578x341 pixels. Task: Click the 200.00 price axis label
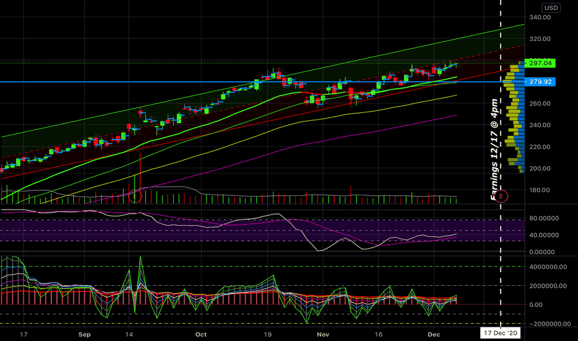(x=540, y=169)
